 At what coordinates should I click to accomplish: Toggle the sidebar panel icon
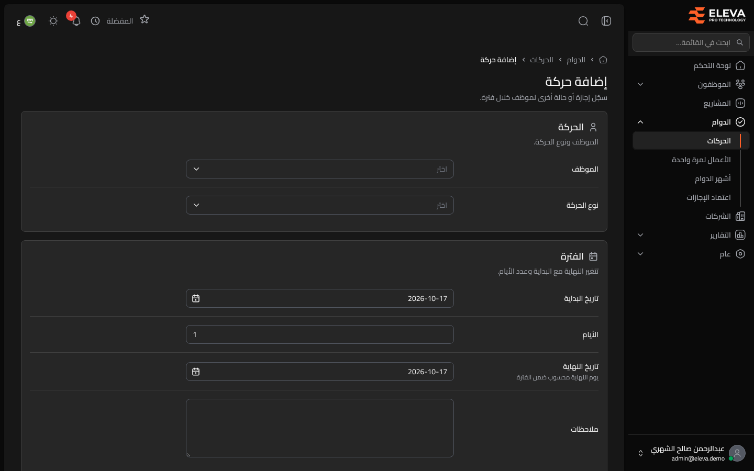606,21
